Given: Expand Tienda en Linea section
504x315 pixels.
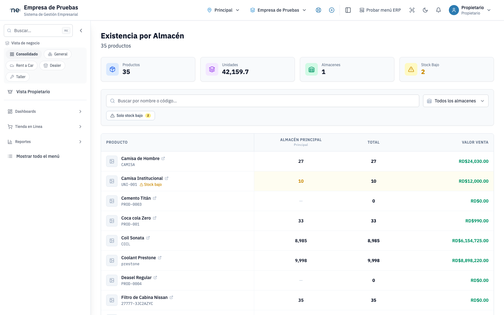Looking at the screenshot, I should [x=45, y=127].
